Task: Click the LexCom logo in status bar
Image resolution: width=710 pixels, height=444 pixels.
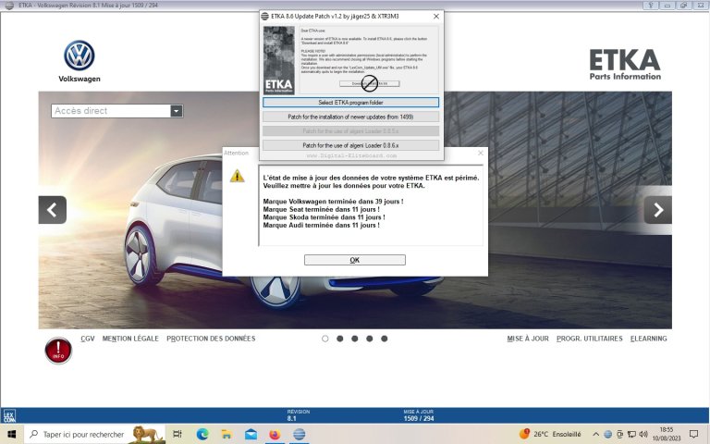Action: 9,415
